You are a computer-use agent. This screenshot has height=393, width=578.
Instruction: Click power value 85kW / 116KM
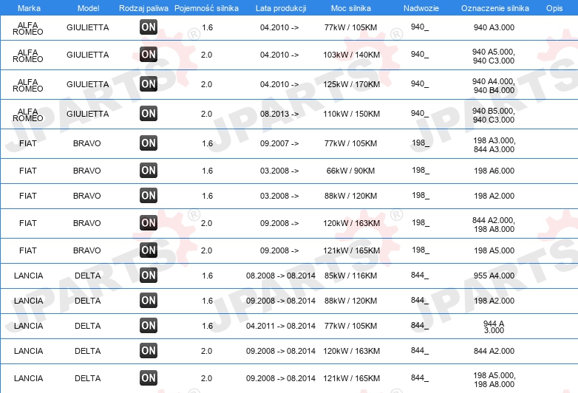click(x=350, y=276)
